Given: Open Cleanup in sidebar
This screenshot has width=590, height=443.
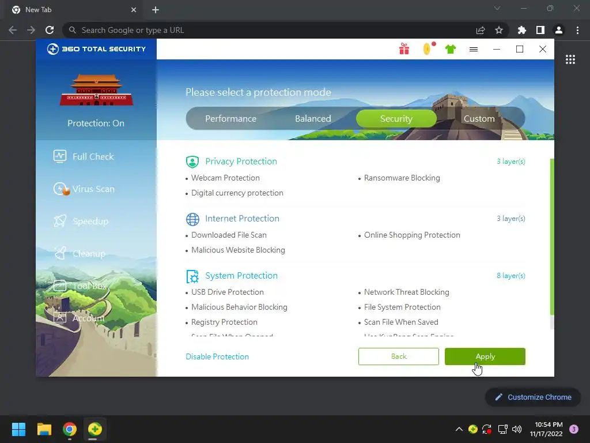Looking at the screenshot, I should pos(80,254).
